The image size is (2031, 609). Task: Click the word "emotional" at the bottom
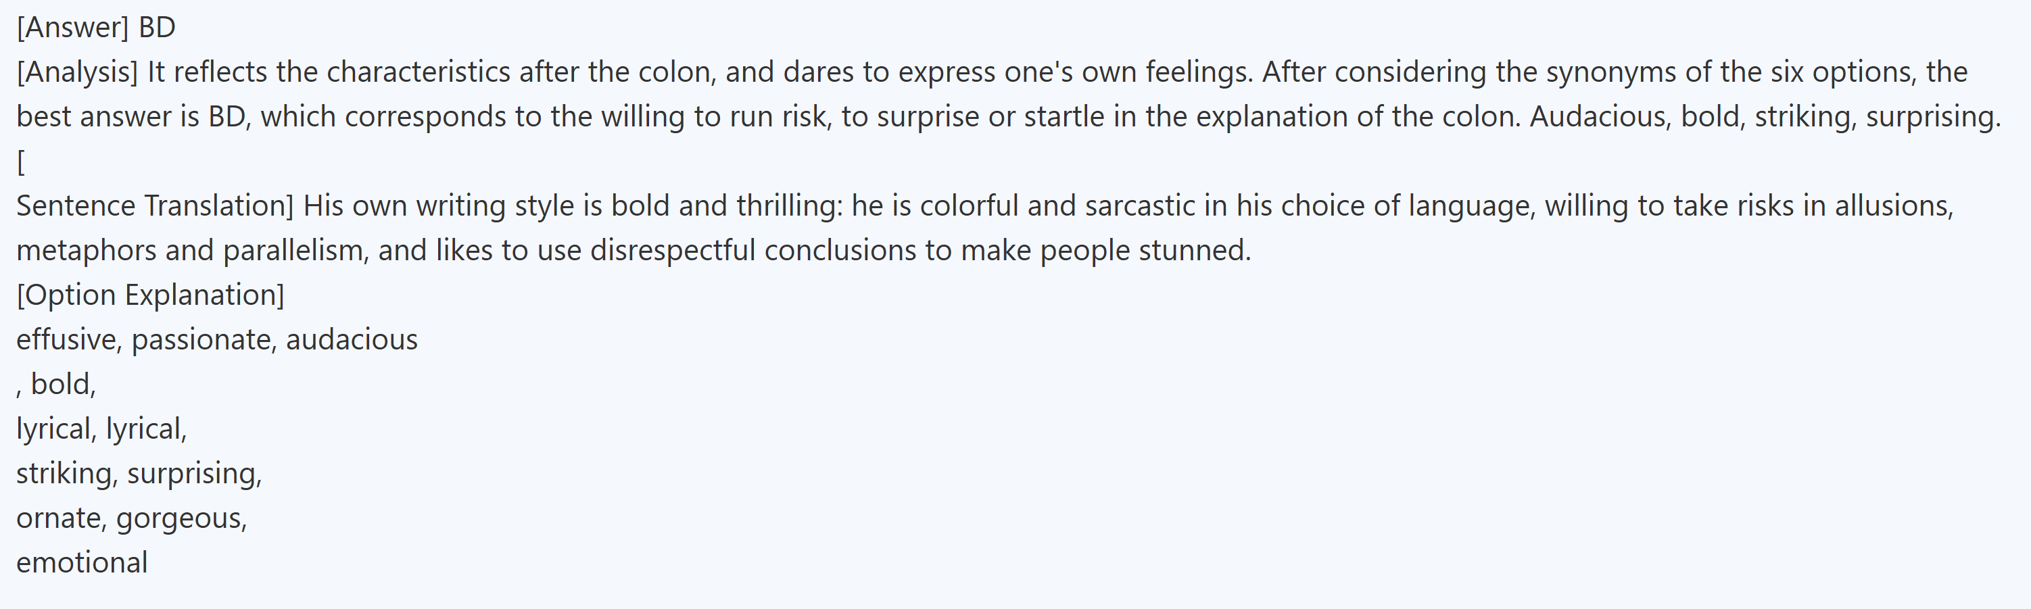point(82,562)
